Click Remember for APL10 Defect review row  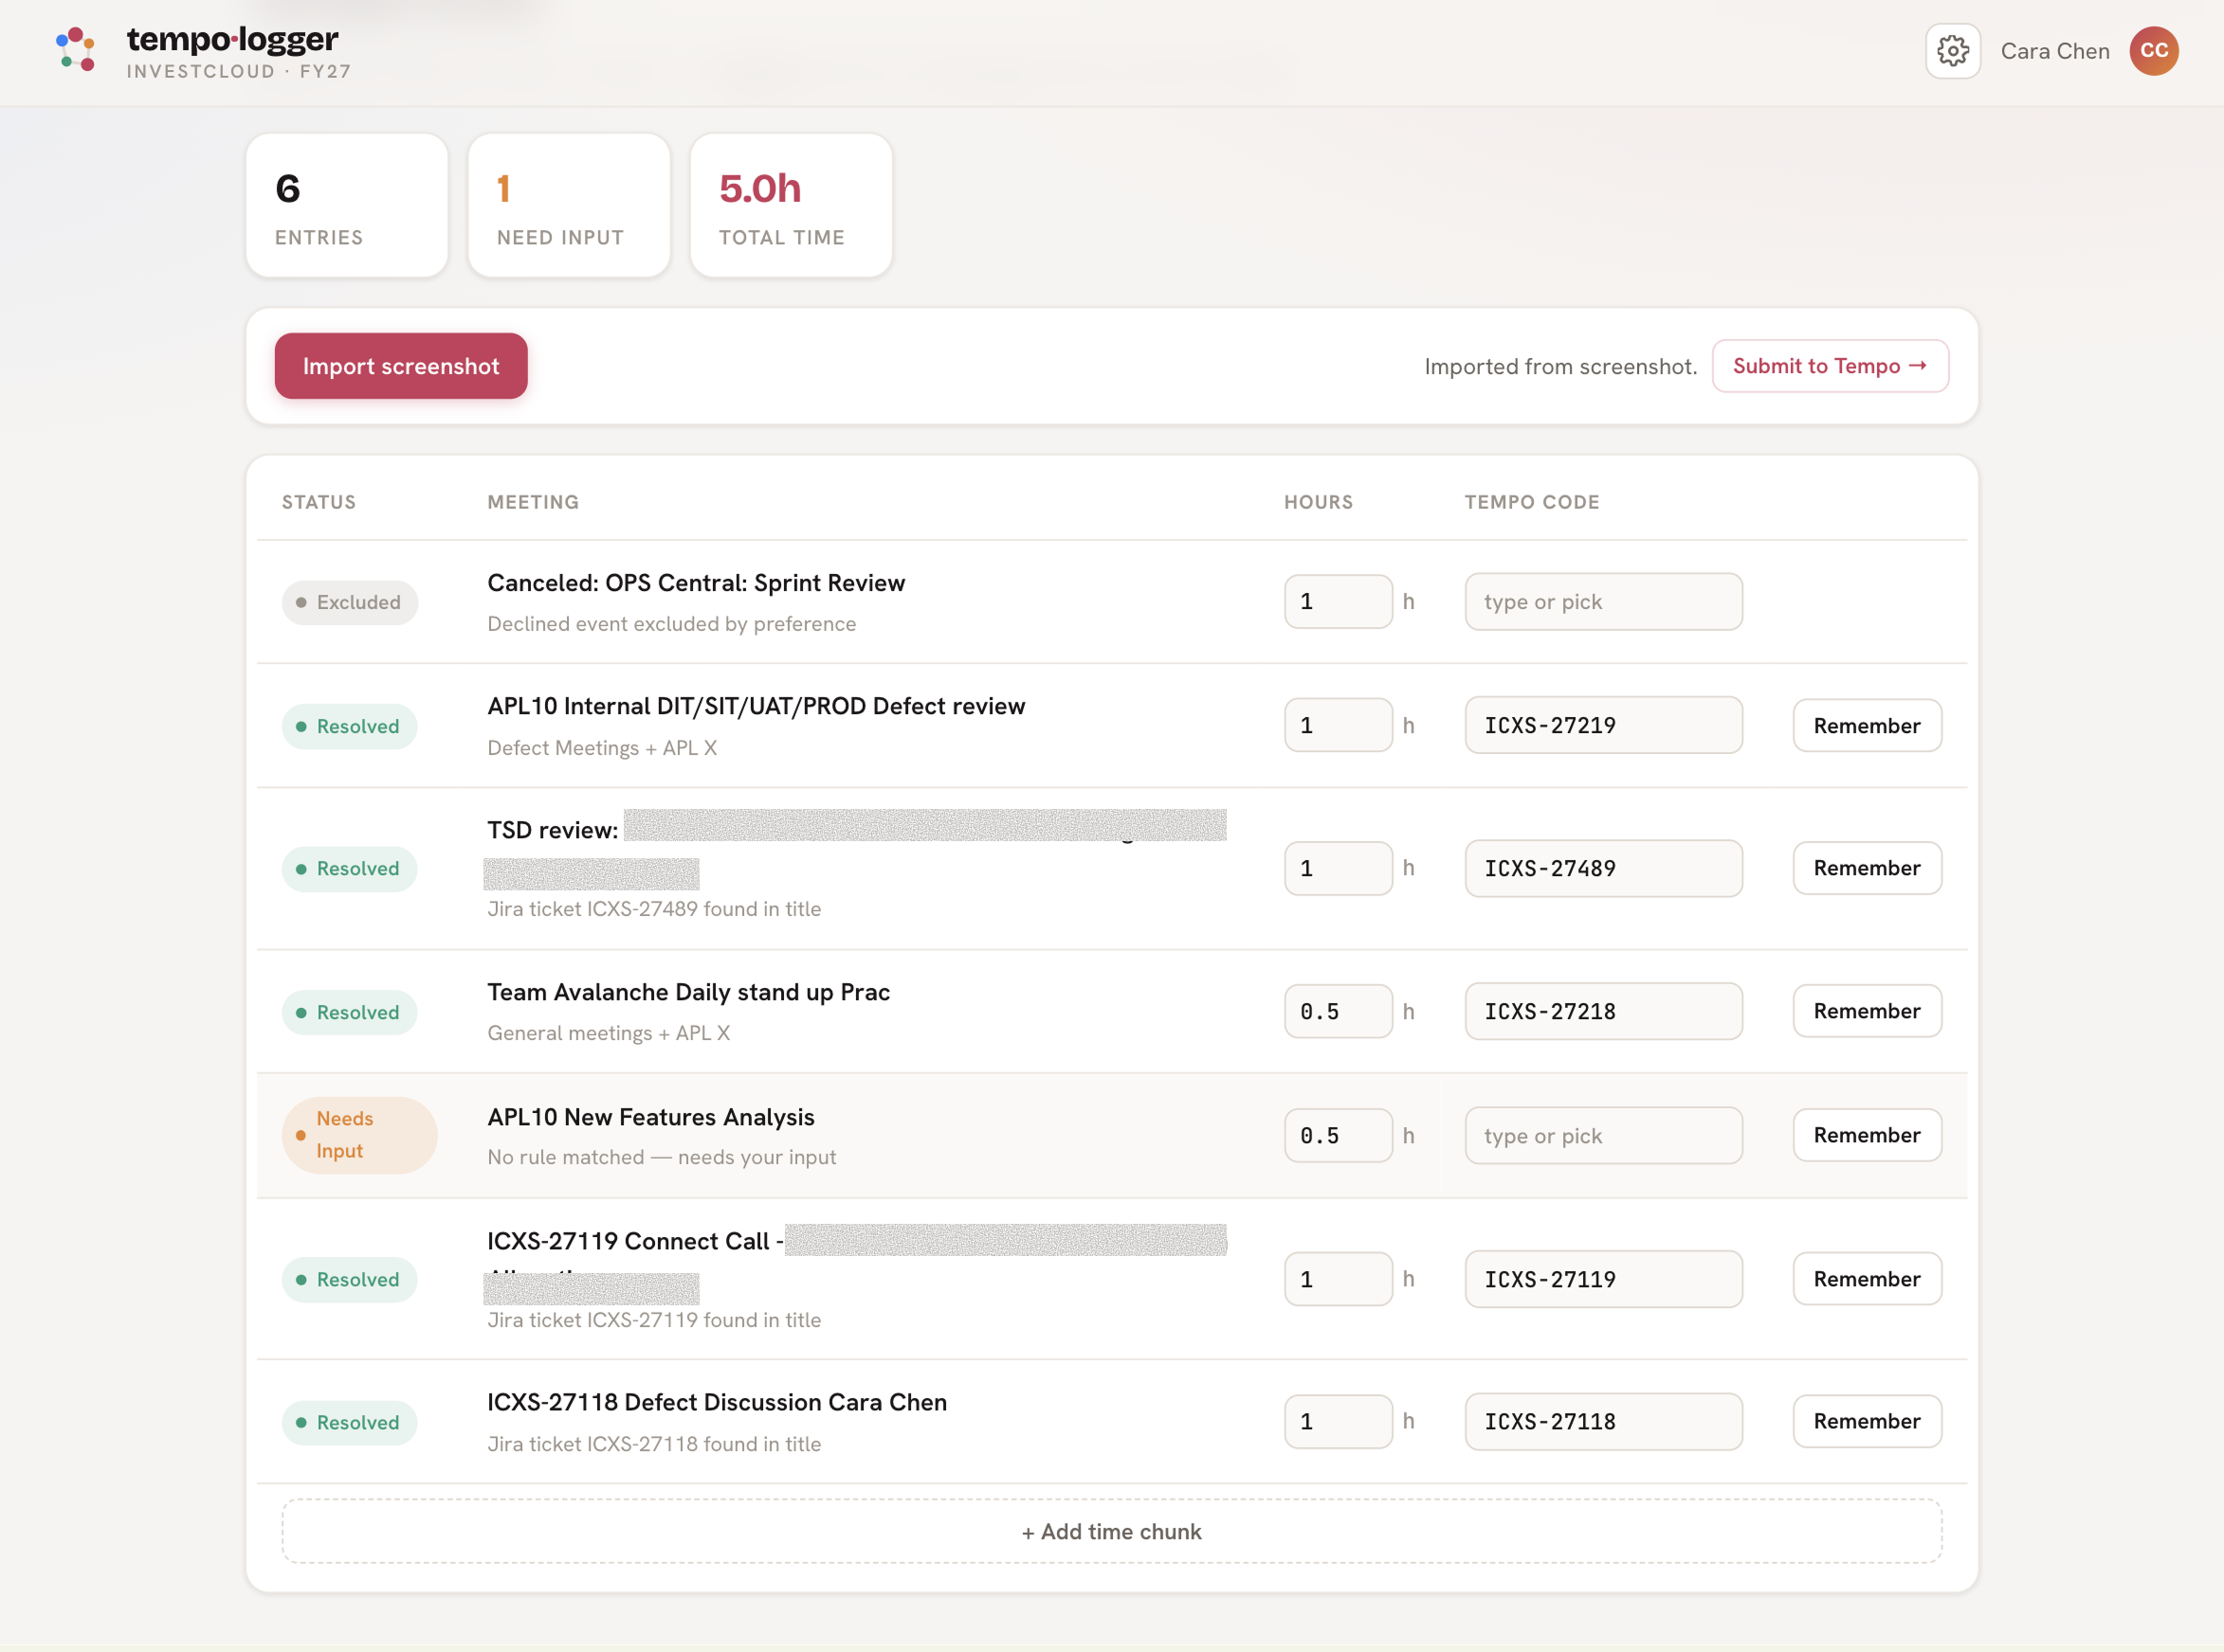[x=1866, y=725]
